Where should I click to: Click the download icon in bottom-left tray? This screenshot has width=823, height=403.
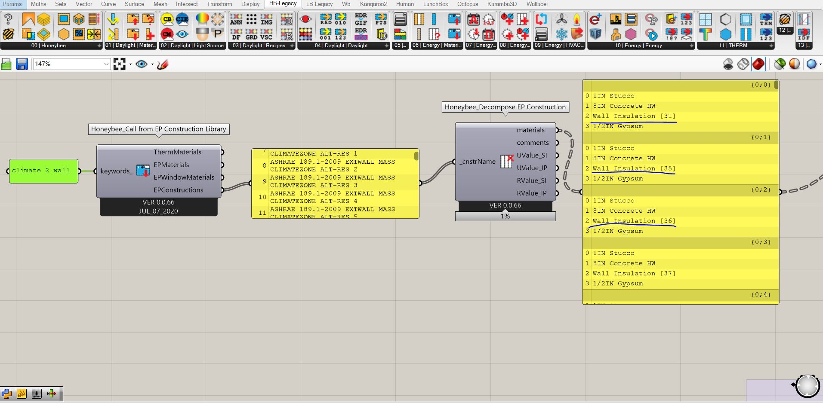37,393
